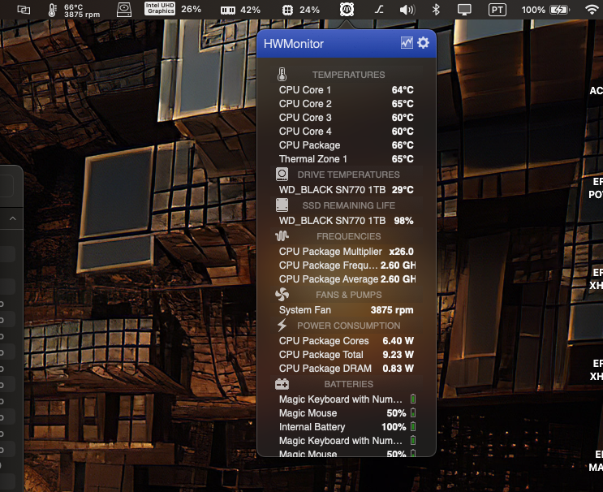Select the Thermal Zone 1 row
Screen dimensions: 603x492
point(346,159)
